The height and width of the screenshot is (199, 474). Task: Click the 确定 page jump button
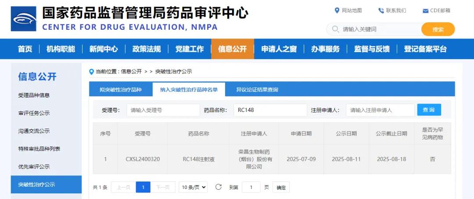(x=281, y=187)
